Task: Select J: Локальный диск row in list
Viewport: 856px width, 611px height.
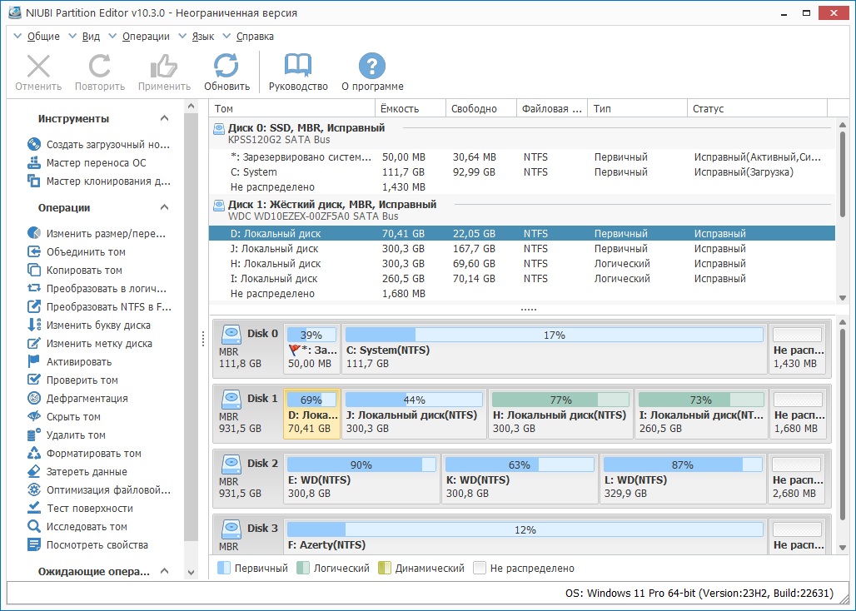Action: coord(274,249)
